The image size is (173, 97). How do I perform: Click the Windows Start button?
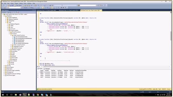[x=3, y=95]
